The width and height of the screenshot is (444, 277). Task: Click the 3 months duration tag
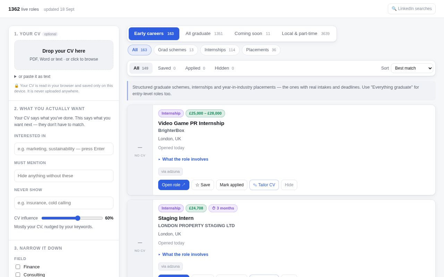click(223, 208)
